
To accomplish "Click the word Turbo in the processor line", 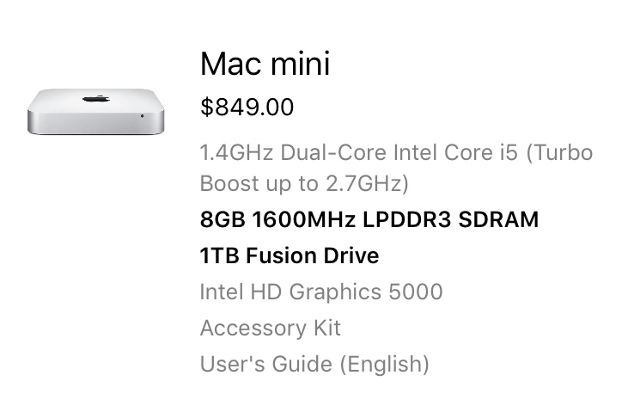I will 563,154.
